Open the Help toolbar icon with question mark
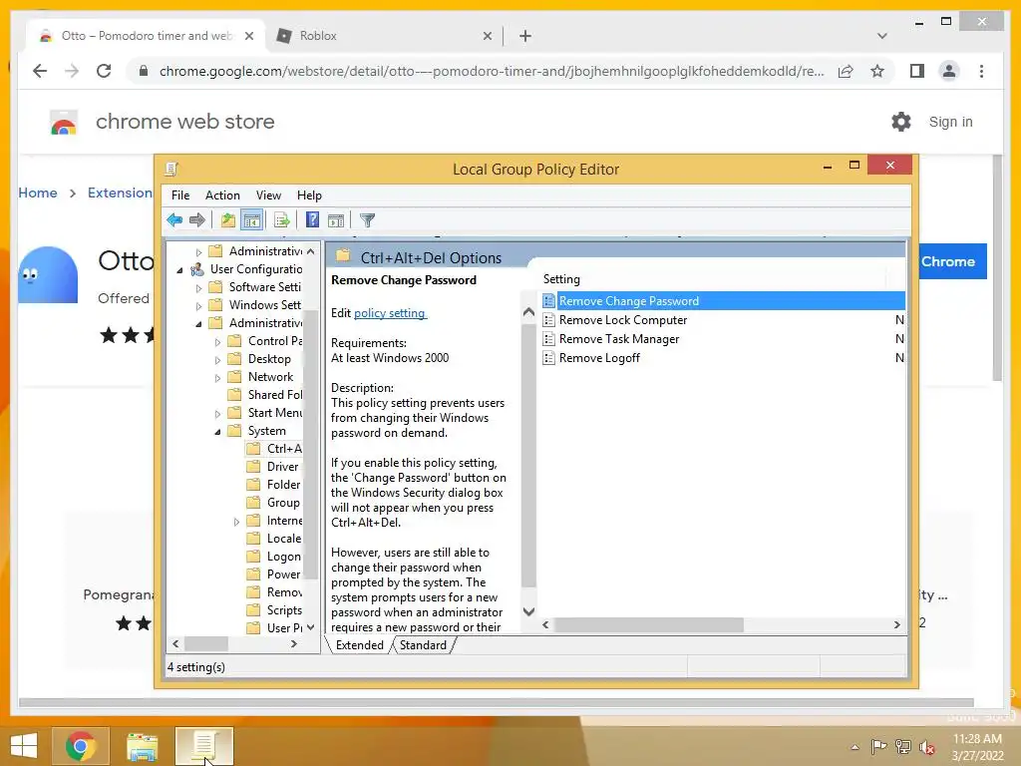This screenshot has width=1021, height=766. pyautogui.click(x=312, y=220)
